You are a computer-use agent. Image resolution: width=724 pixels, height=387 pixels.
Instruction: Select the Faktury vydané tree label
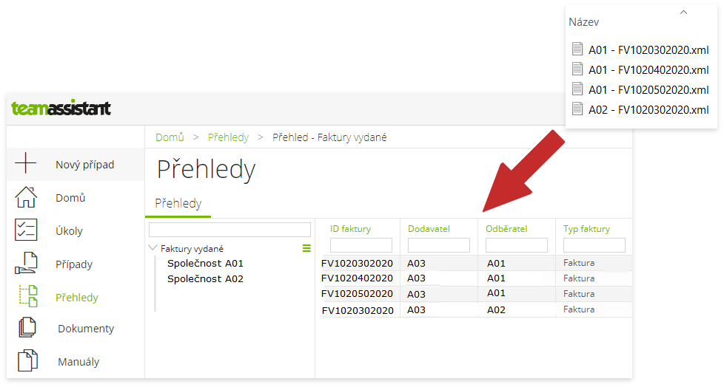(192, 249)
